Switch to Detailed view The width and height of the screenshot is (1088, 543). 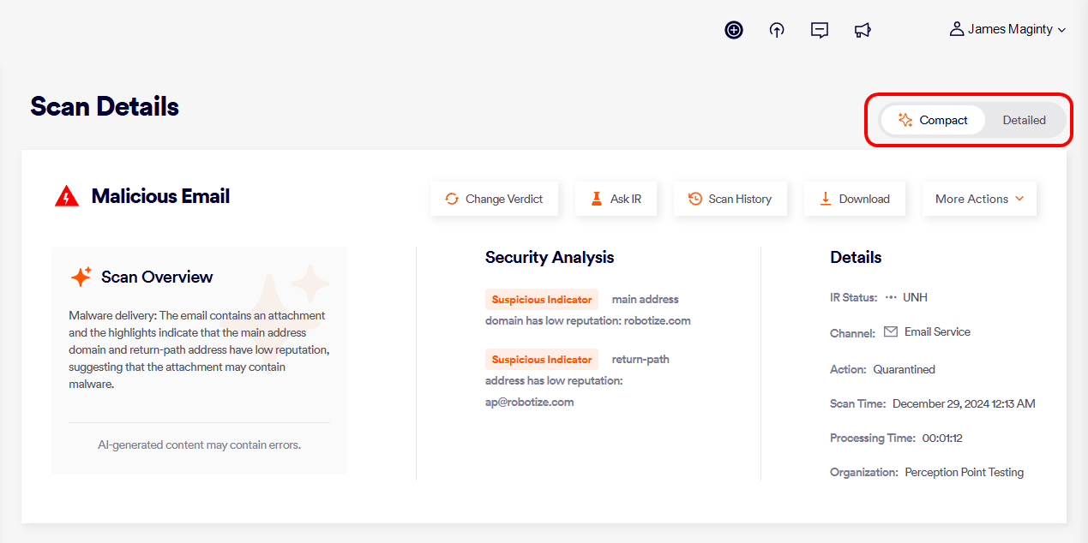pos(1024,120)
